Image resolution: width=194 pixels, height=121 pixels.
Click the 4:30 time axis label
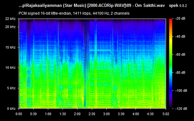click(150, 114)
